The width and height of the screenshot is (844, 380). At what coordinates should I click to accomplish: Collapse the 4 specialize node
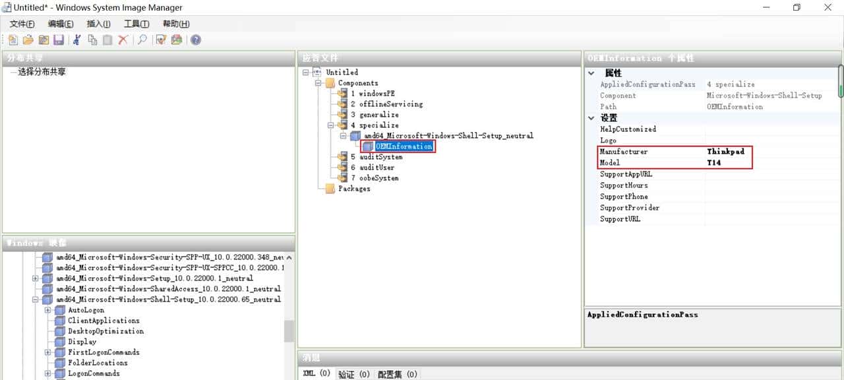tap(331, 125)
